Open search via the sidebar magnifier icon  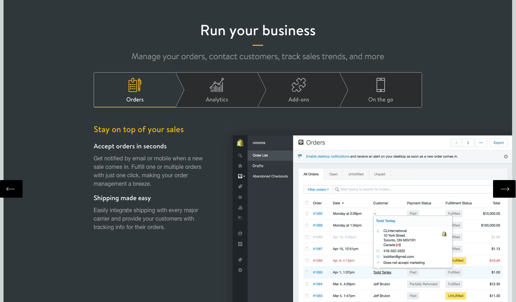[x=240, y=155]
